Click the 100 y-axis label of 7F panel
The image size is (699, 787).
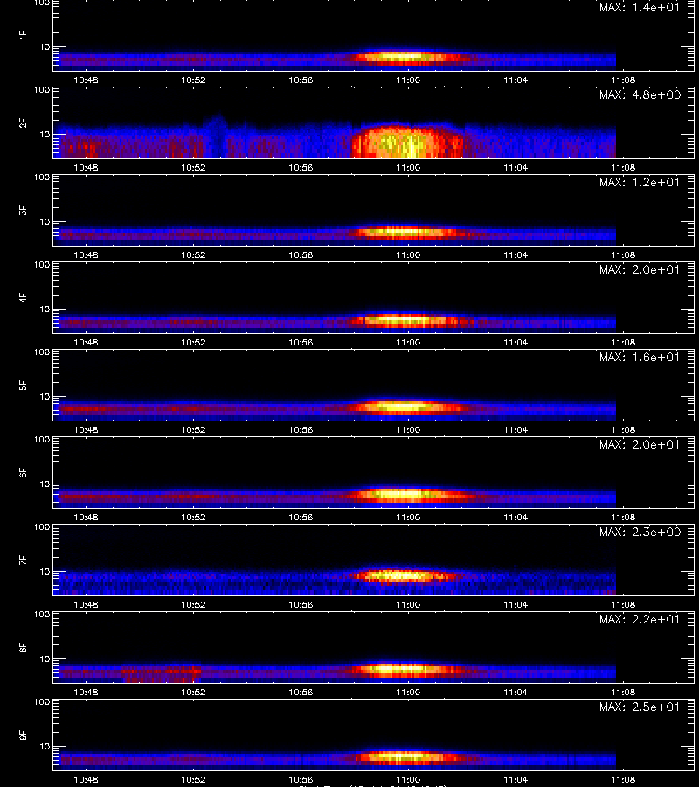[x=42, y=527]
